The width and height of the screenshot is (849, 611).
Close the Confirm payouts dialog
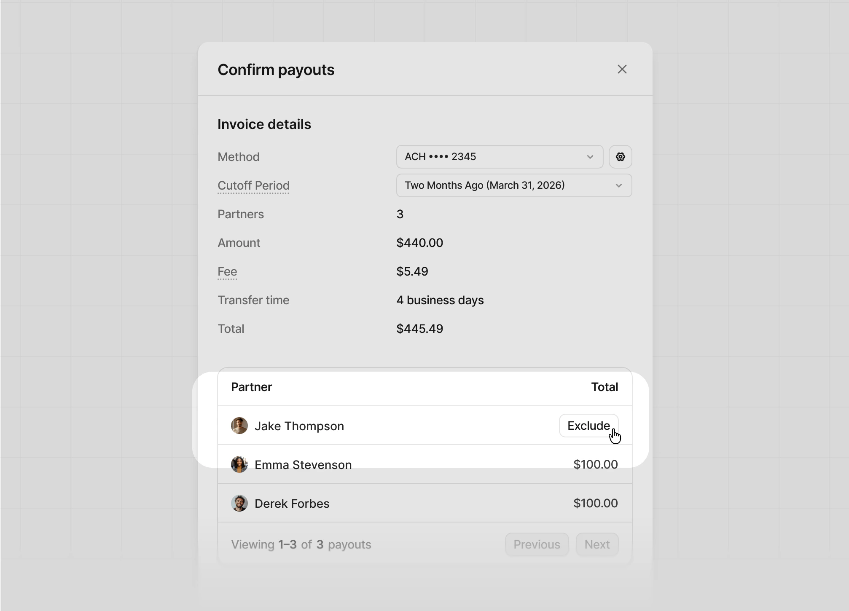pos(622,69)
